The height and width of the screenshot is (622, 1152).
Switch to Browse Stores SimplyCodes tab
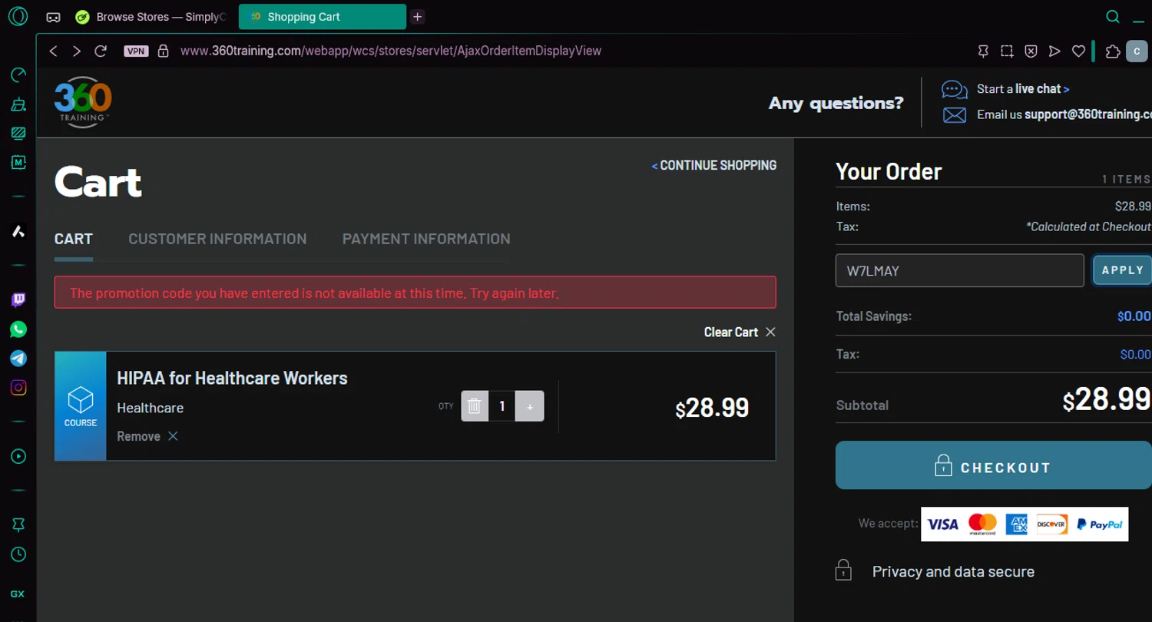(152, 17)
